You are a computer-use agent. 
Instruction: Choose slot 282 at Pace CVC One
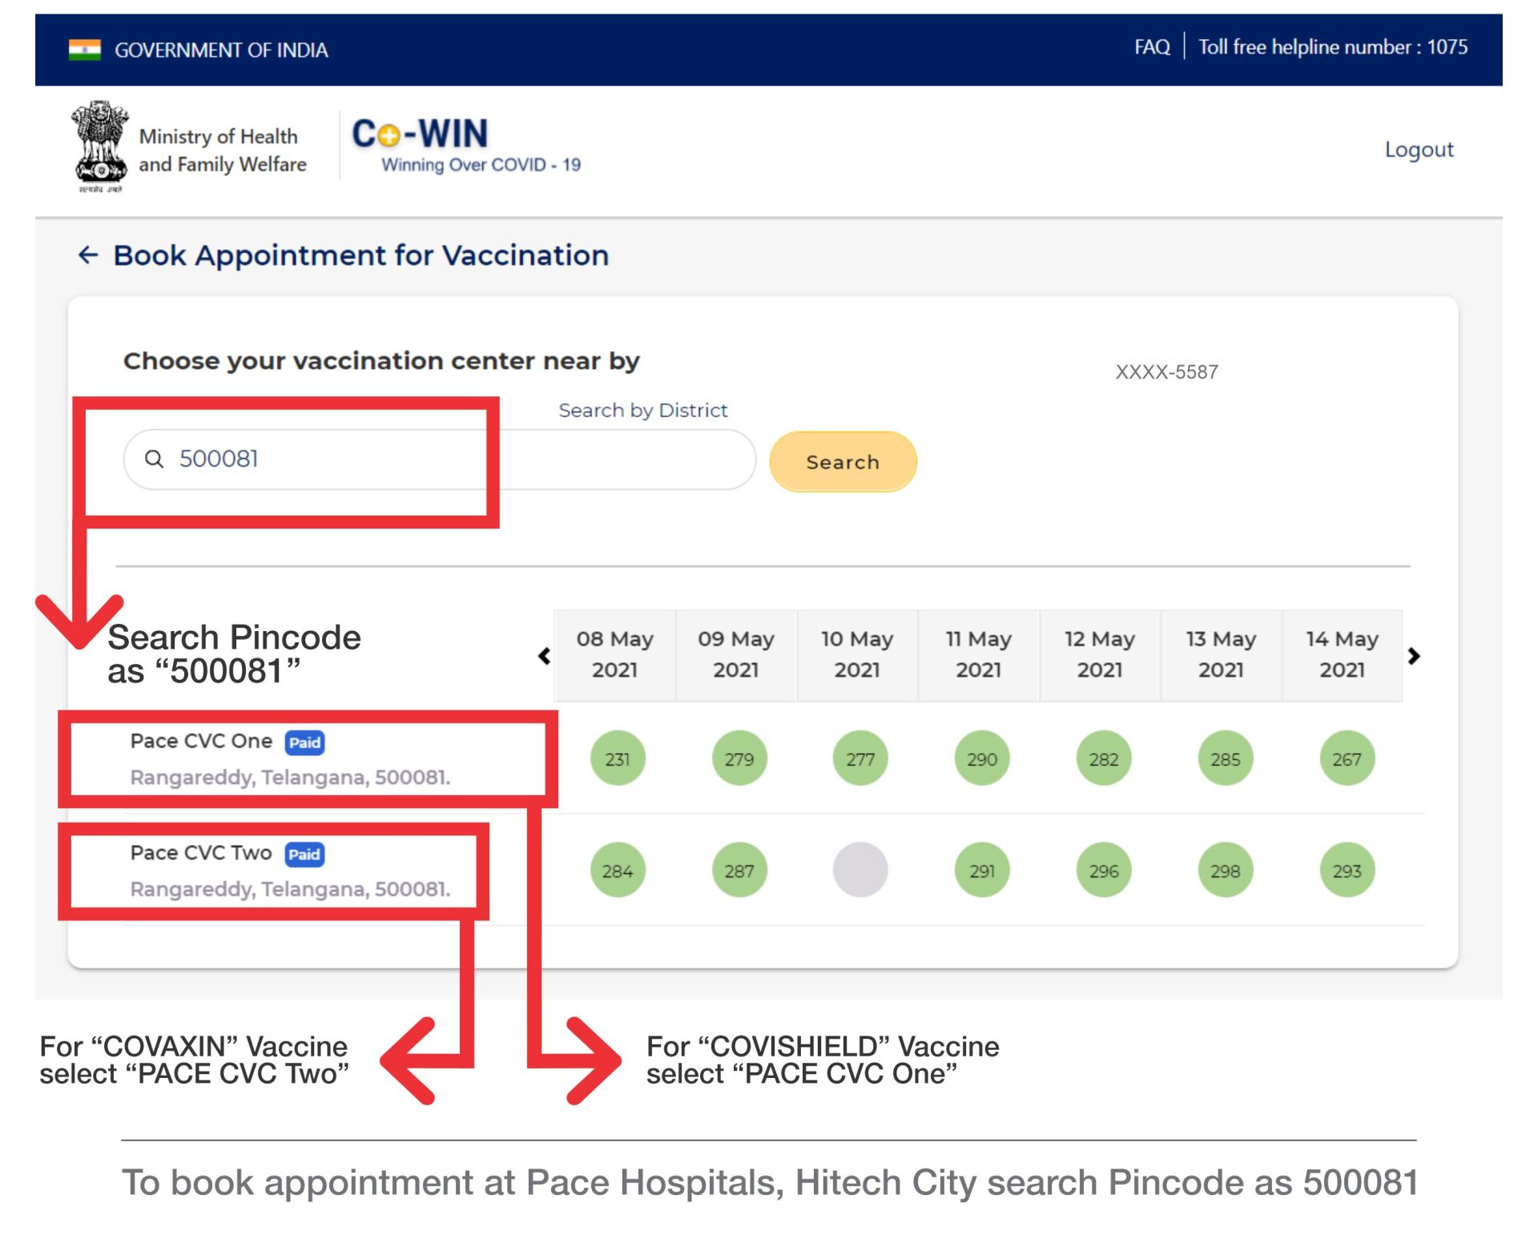[1104, 758]
